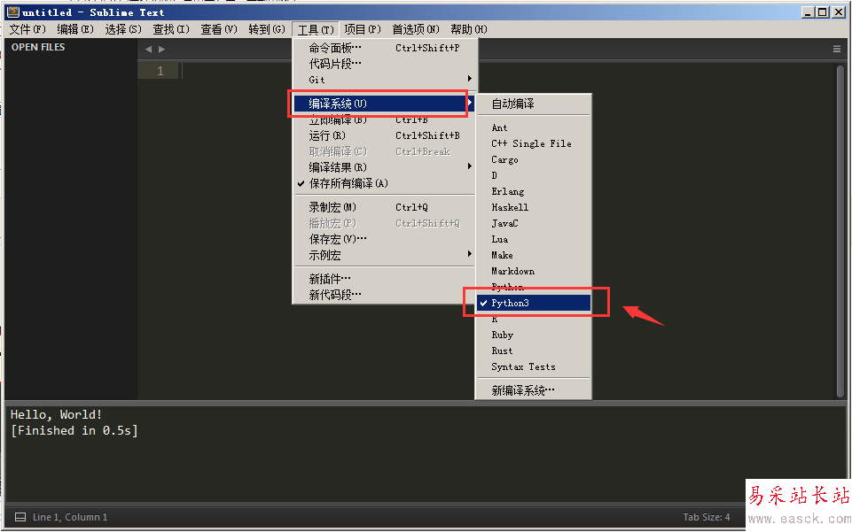Expand 编译系统(U) submenu
The width and height of the screenshot is (852, 532).
(x=385, y=104)
